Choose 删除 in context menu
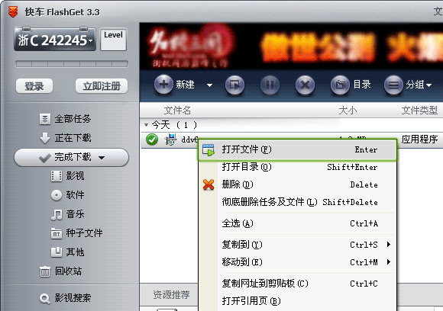Image resolution: width=443 pixels, height=311 pixels. click(298, 184)
